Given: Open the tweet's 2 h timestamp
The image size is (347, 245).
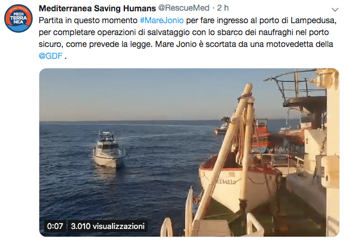Looking at the screenshot, I should pos(223,8).
